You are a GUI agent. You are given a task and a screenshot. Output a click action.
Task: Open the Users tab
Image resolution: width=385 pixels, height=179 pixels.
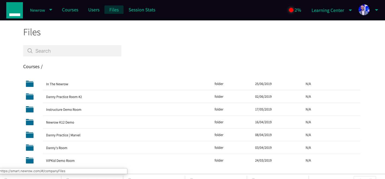pos(94,10)
